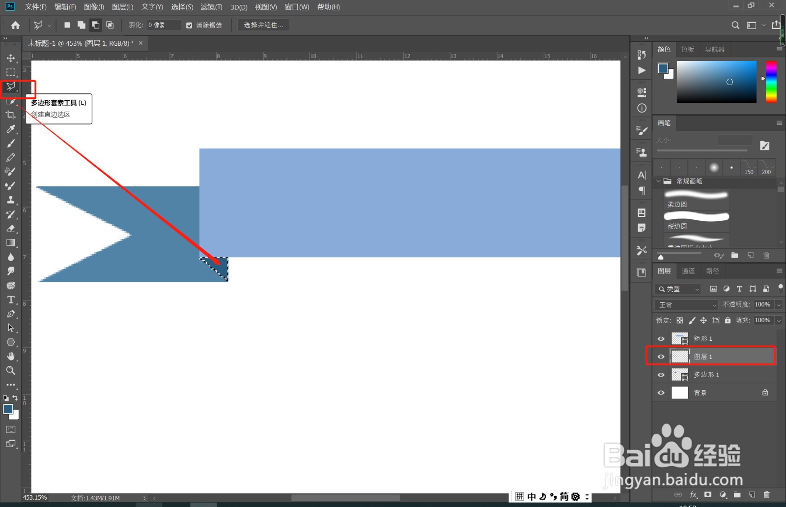Select the 硬边圆 brush preset
This screenshot has height=507, width=786.
point(696,220)
